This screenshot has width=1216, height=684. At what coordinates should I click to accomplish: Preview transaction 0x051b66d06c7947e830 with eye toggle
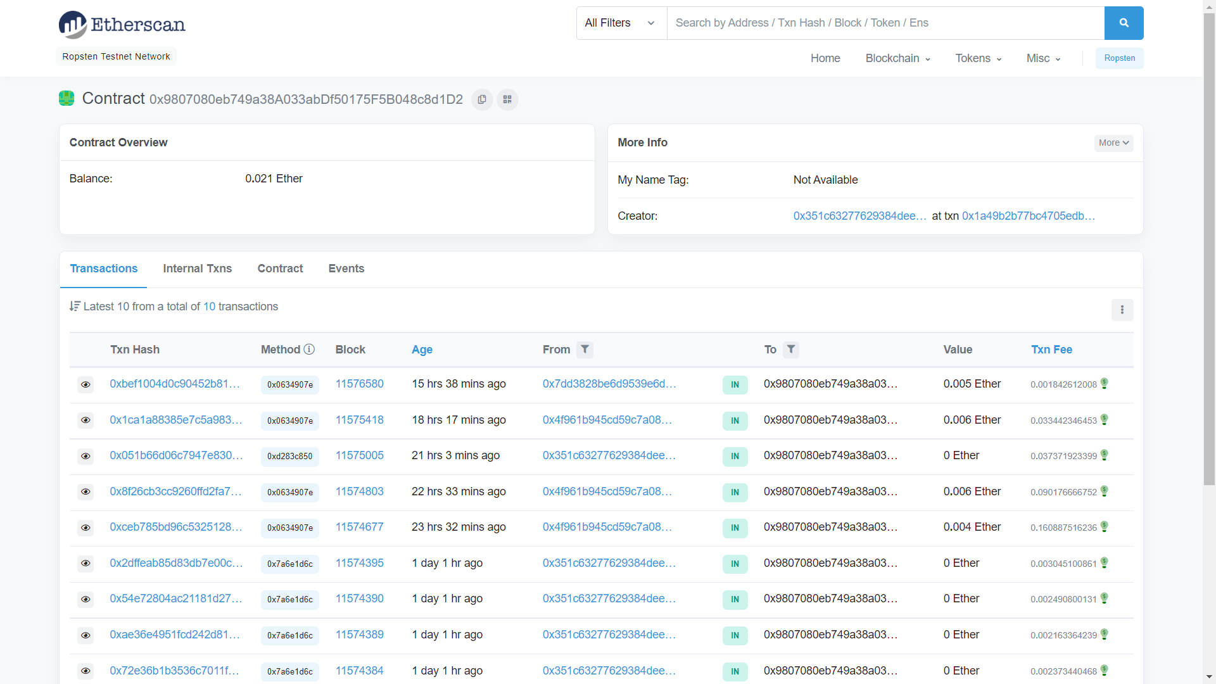(x=85, y=457)
